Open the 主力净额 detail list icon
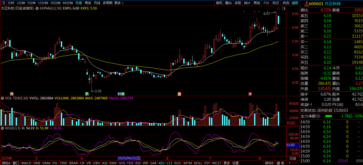 318,116
